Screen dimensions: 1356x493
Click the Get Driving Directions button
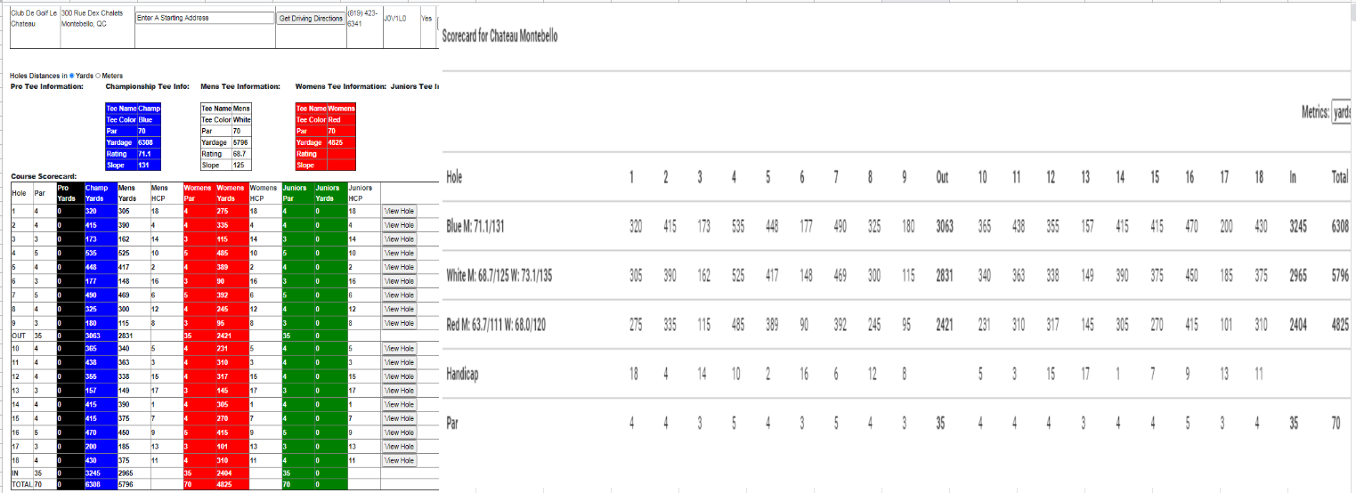pyautogui.click(x=311, y=18)
